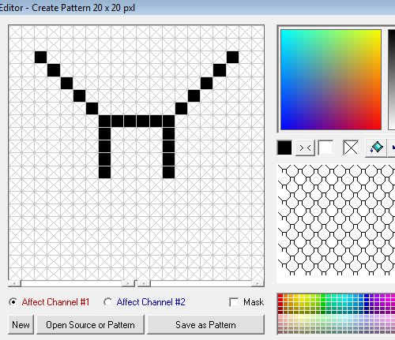Screen dimensions: 395x340
Task: Click the right arrow of the right scrollbar
Action: tap(258, 283)
